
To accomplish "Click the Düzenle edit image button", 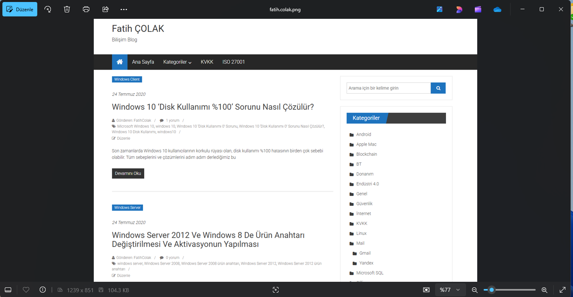I will [20, 9].
